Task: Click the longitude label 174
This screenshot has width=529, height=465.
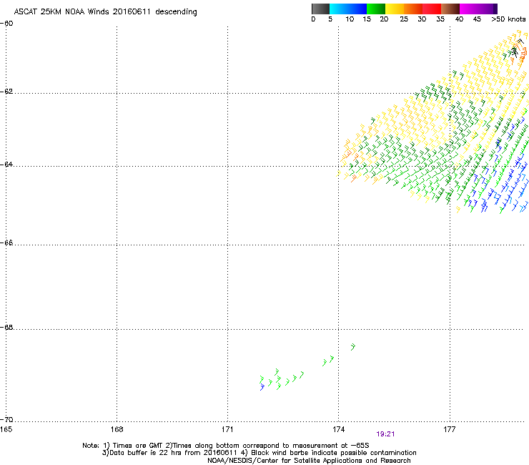Action: 339,429
